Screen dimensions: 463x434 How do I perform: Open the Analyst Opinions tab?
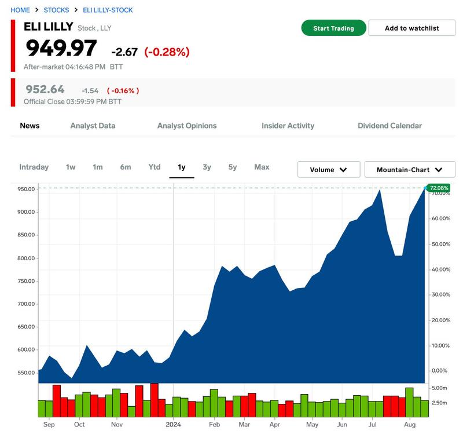click(187, 126)
